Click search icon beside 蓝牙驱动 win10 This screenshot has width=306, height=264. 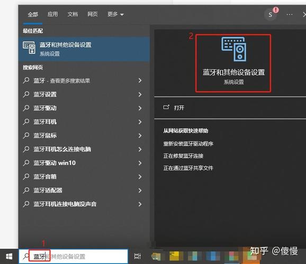click(26, 163)
